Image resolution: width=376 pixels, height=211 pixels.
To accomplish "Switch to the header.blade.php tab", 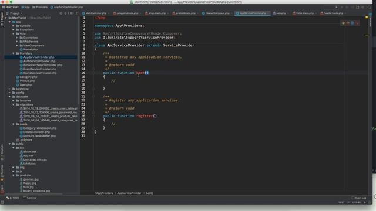I will tap(333, 13).
